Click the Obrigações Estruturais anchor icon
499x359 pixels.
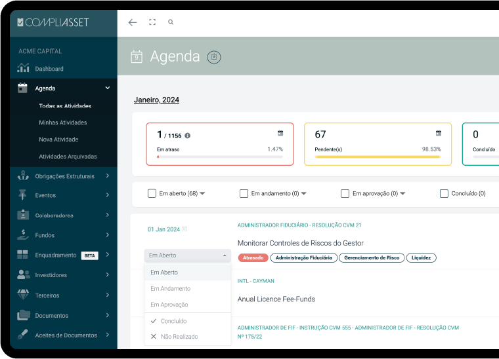coord(23,176)
